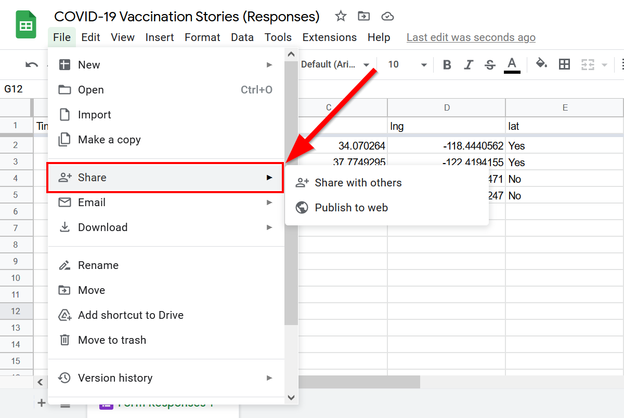Click Make a copy in File menu
This screenshot has height=418, width=624.
click(109, 140)
